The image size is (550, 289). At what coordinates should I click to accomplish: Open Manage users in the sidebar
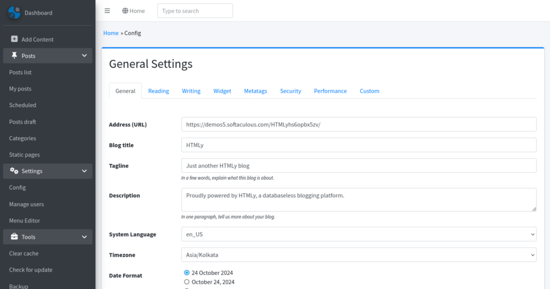click(x=26, y=204)
